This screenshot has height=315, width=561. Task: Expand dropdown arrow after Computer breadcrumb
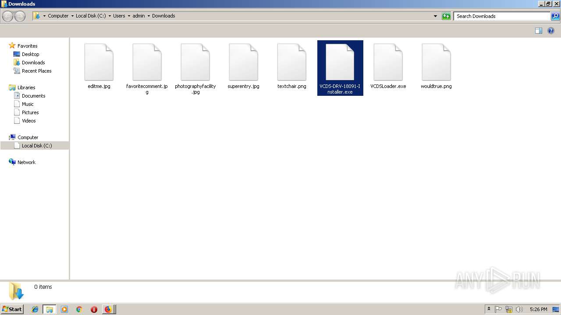[72, 16]
